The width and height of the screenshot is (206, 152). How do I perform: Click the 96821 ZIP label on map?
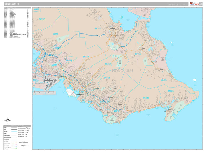coord(146,98)
